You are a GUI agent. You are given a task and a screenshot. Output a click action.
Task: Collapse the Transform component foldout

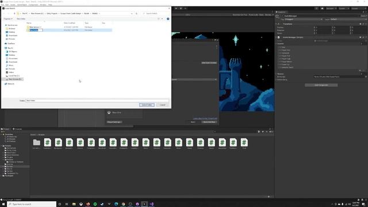[x=276, y=24]
